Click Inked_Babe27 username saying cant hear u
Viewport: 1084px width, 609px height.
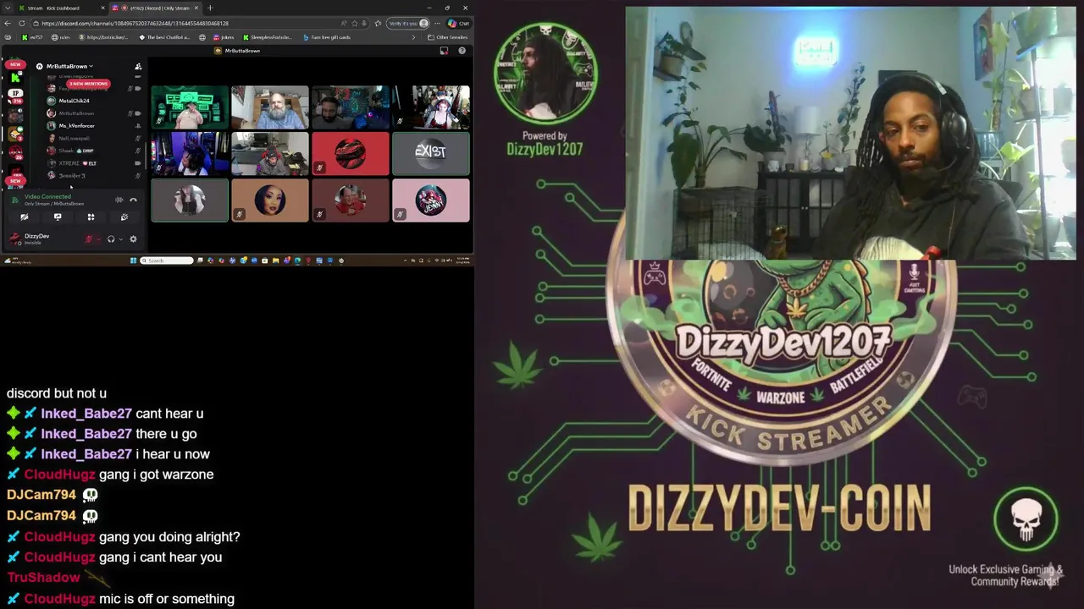[x=86, y=414]
